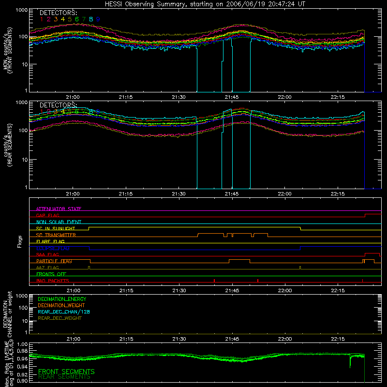Image resolution: width=387 pixels, height=387 pixels.
Task: Click 22:15 tick under the Flags panel
Action: [x=338, y=291]
